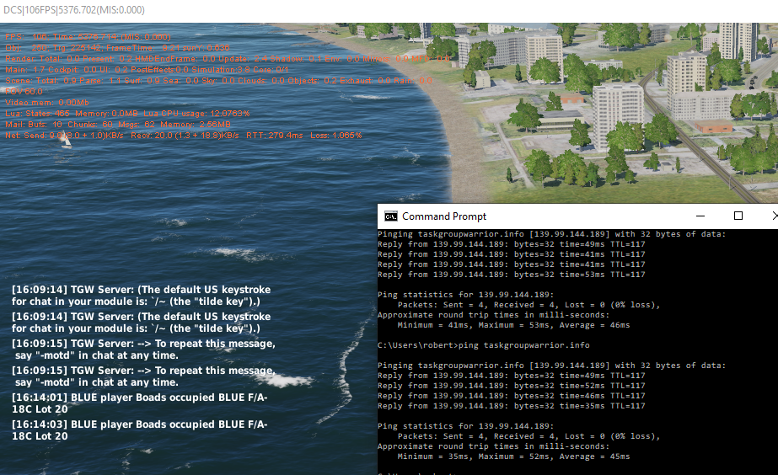
Task: Click the 'Main: 1.7 Cockpit' overlay line
Action: click(x=147, y=69)
